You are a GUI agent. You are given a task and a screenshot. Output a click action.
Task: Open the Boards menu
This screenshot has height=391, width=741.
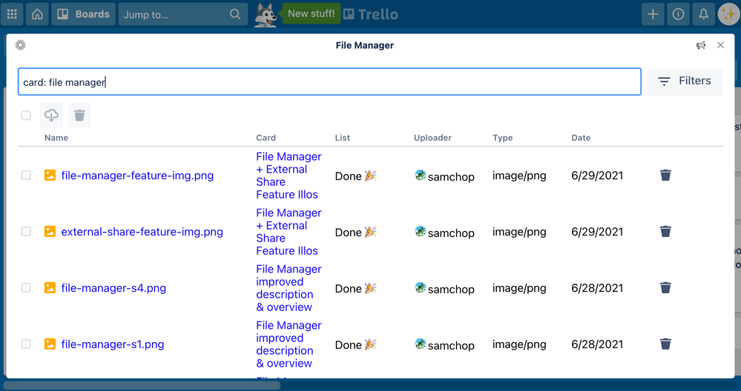pos(83,14)
